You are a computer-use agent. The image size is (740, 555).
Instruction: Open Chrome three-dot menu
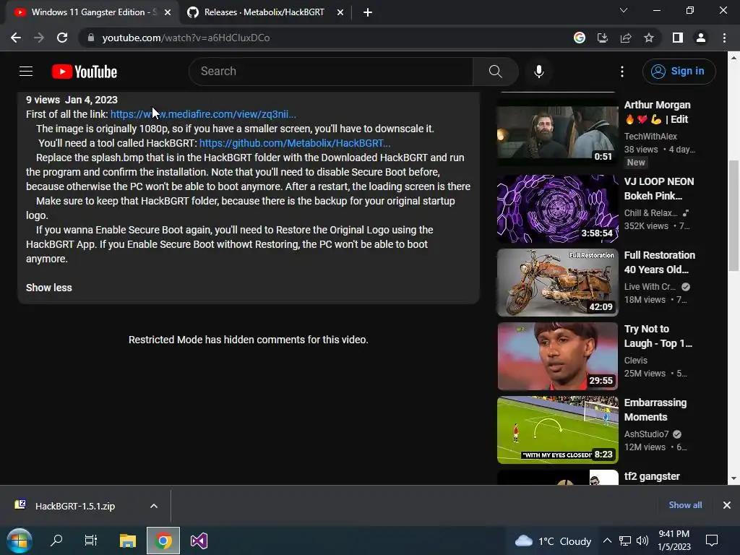click(x=724, y=38)
